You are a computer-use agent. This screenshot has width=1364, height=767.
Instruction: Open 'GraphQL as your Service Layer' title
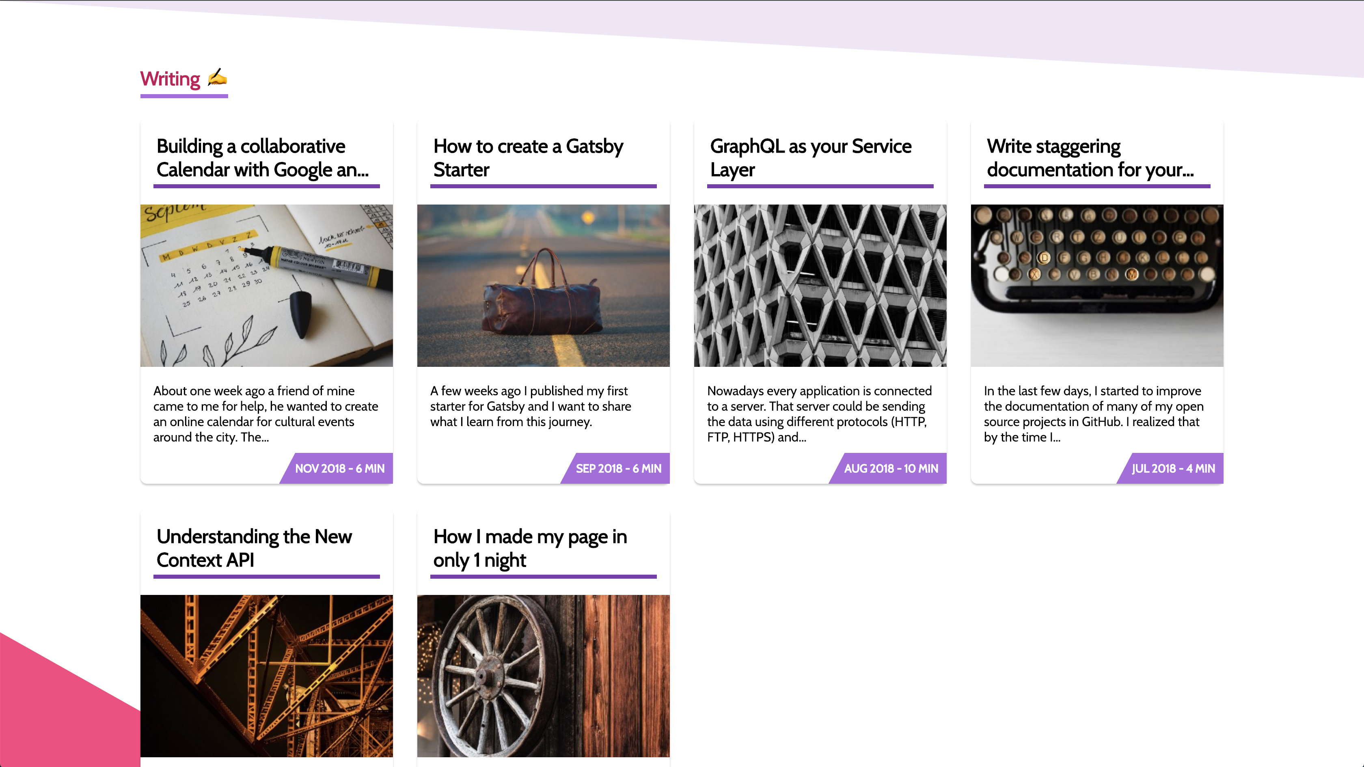click(x=810, y=158)
